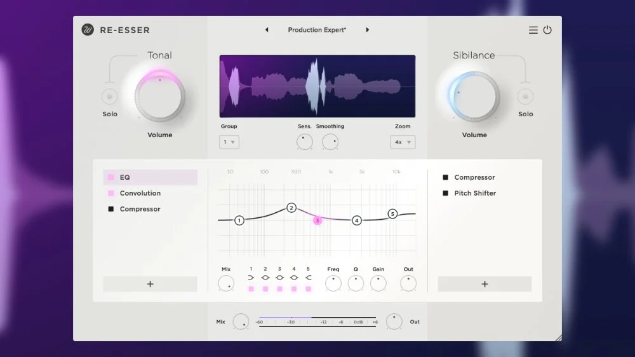Click the EQ Mix knob
This screenshot has height=357, width=635.
[226, 283]
